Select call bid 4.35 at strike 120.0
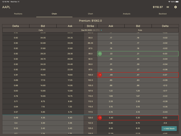 pyautogui.click(x=43, y=118)
